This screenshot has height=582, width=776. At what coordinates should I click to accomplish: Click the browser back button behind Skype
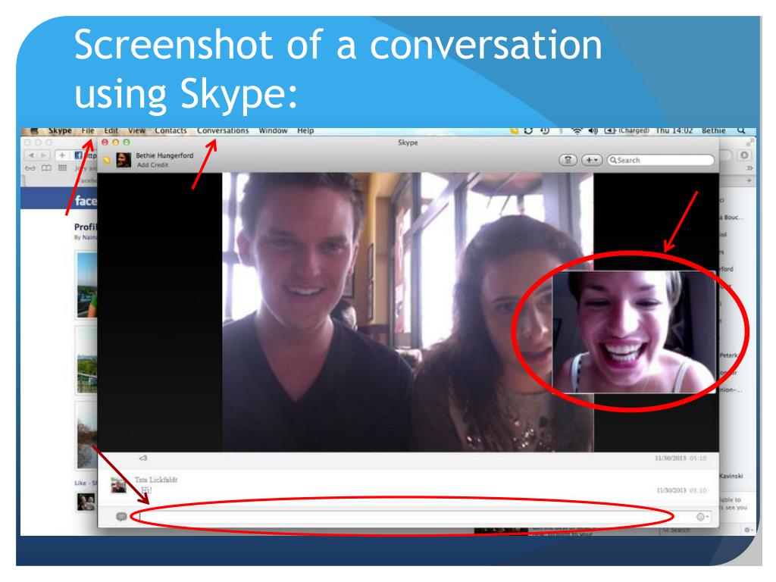30,155
